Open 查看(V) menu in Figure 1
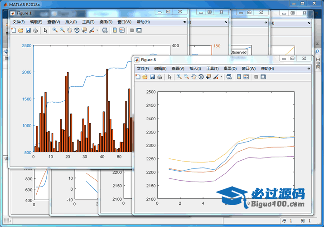This screenshot has height=227, width=324. pos(54,22)
